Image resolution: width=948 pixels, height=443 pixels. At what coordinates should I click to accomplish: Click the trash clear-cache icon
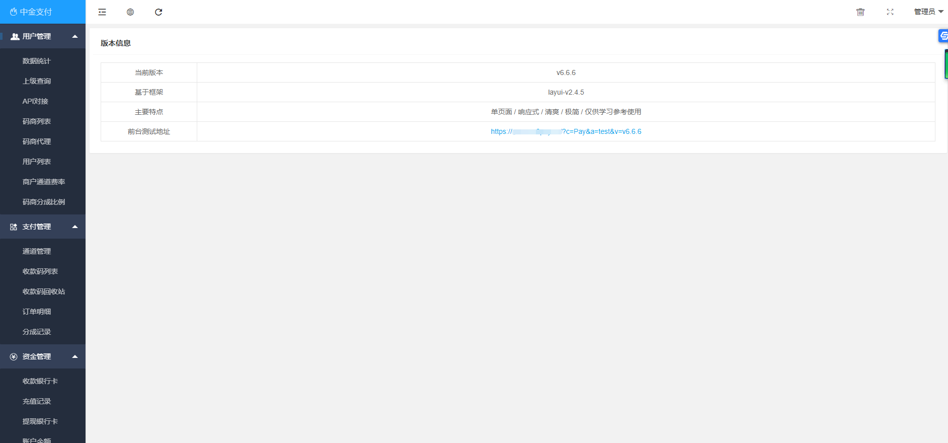860,12
